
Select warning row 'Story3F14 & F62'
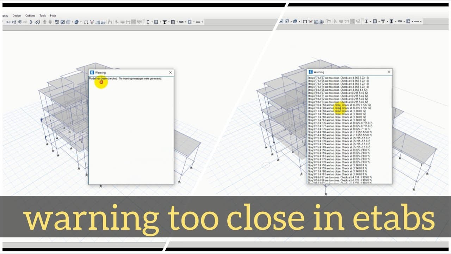[x=340, y=135]
